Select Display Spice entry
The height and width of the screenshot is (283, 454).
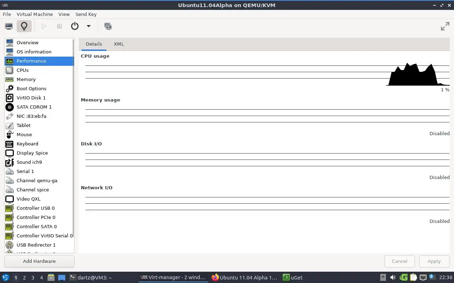39,153
